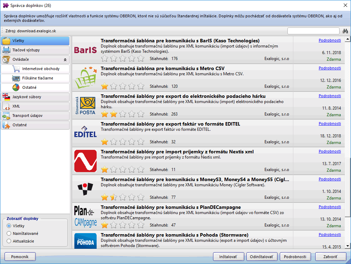Viewport: 351px width, 264px height.
Task: Click the flags icon for Jazykové súbory
Action: (x=6, y=97)
